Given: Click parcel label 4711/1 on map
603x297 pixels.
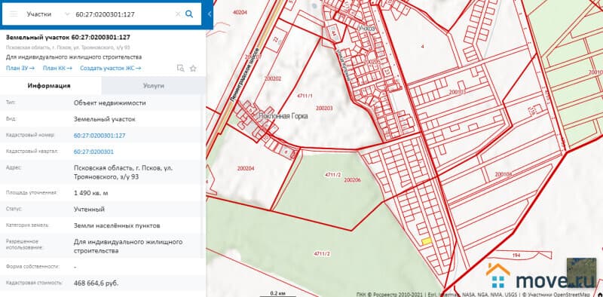Looking at the screenshot, I should [305, 95].
